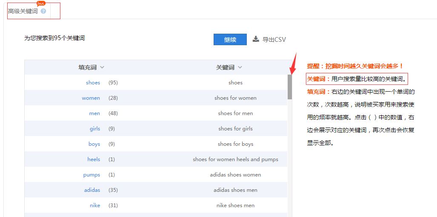Expand the 关键词 column sort chevron

click(x=240, y=67)
